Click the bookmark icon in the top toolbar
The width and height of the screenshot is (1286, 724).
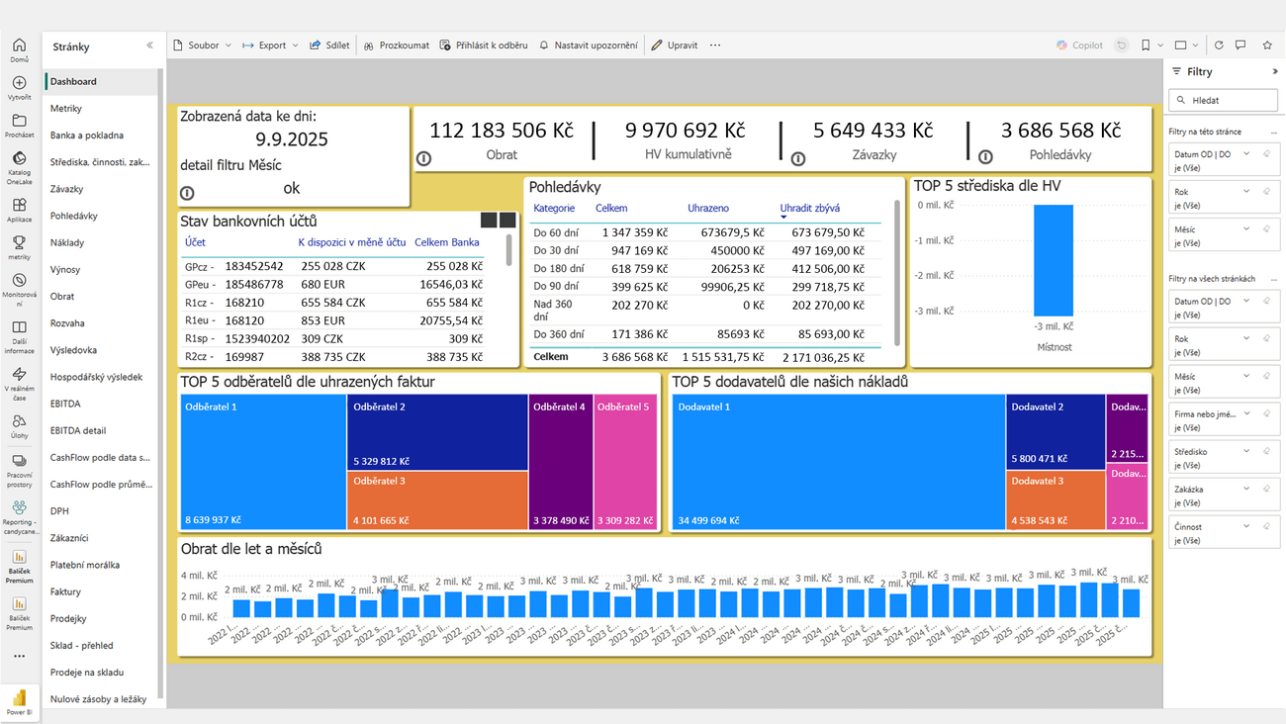pos(1146,45)
